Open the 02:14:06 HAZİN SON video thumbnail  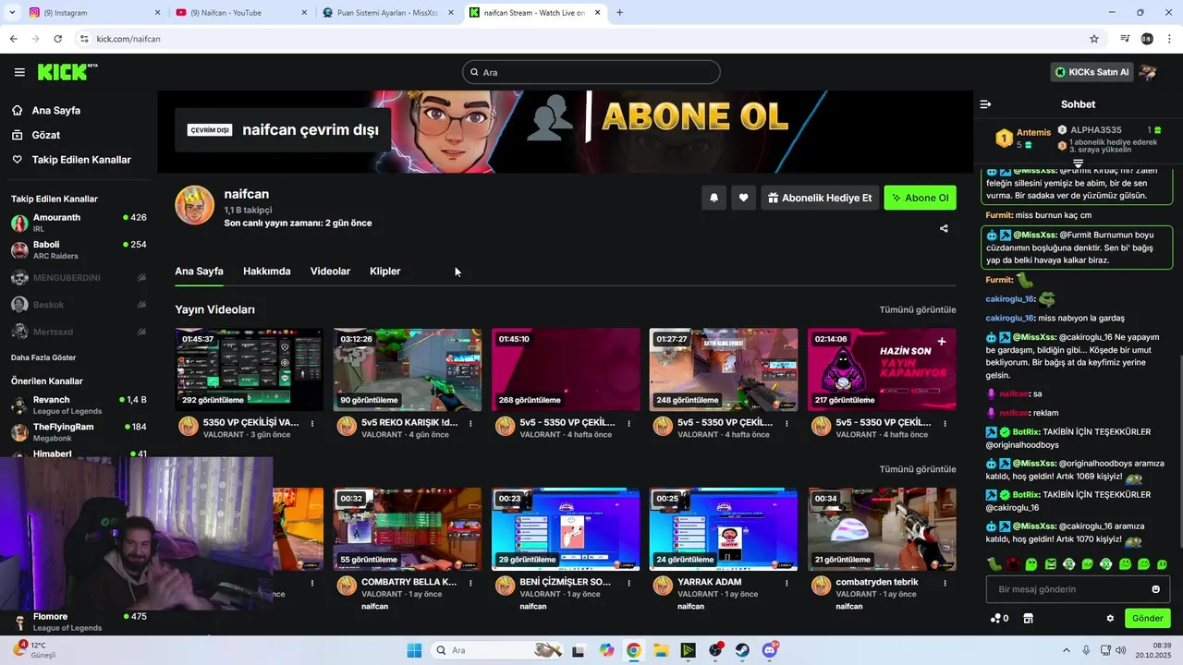click(x=881, y=369)
